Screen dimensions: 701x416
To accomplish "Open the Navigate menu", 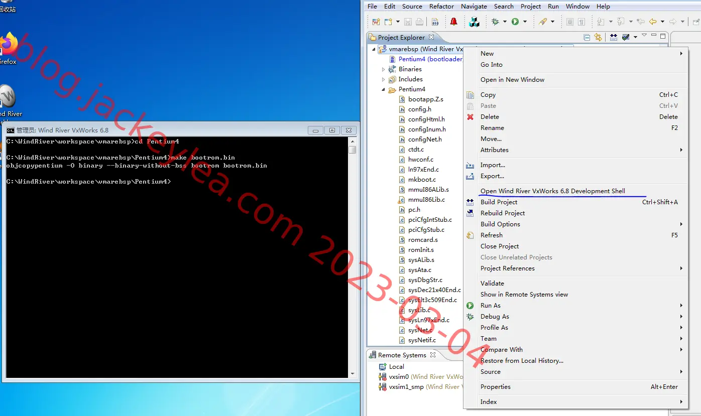I will click(474, 7).
